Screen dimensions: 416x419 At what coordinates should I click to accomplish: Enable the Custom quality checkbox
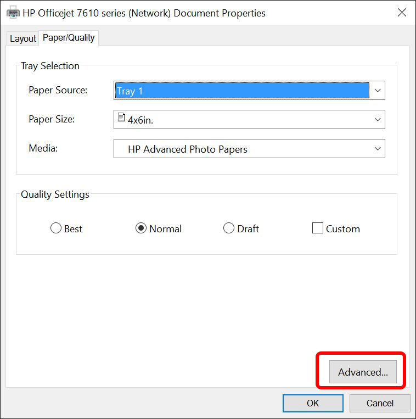pos(317,228)
